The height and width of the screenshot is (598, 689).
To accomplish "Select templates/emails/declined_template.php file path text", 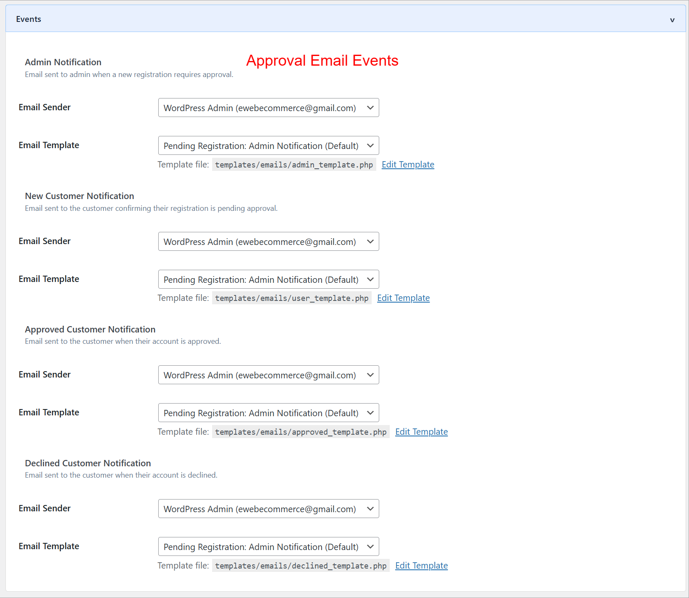I will pos(301,566).
